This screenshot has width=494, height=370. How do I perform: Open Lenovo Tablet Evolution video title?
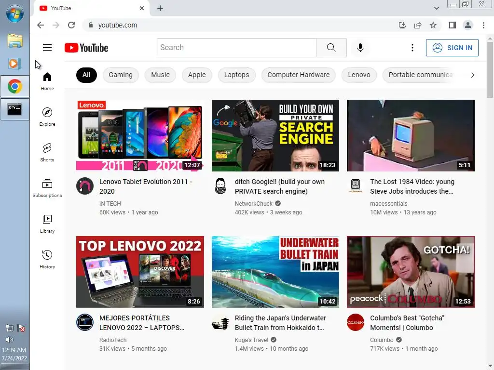[146, 186]
